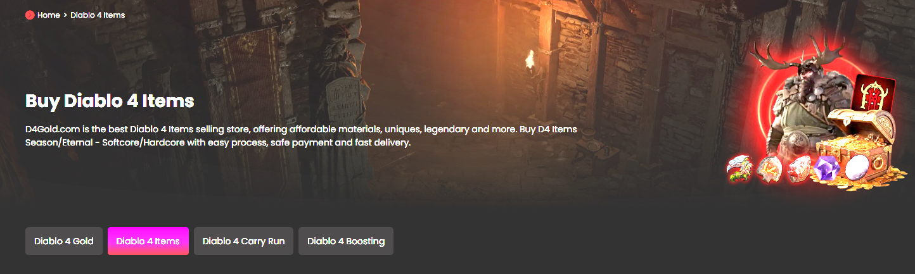Click the red card with gold emblem
This screenshot has height=274, width=915.
(874, 95)
